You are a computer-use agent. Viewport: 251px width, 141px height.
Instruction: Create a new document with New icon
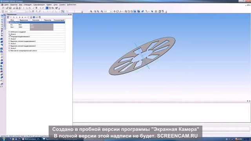point(3,8)
